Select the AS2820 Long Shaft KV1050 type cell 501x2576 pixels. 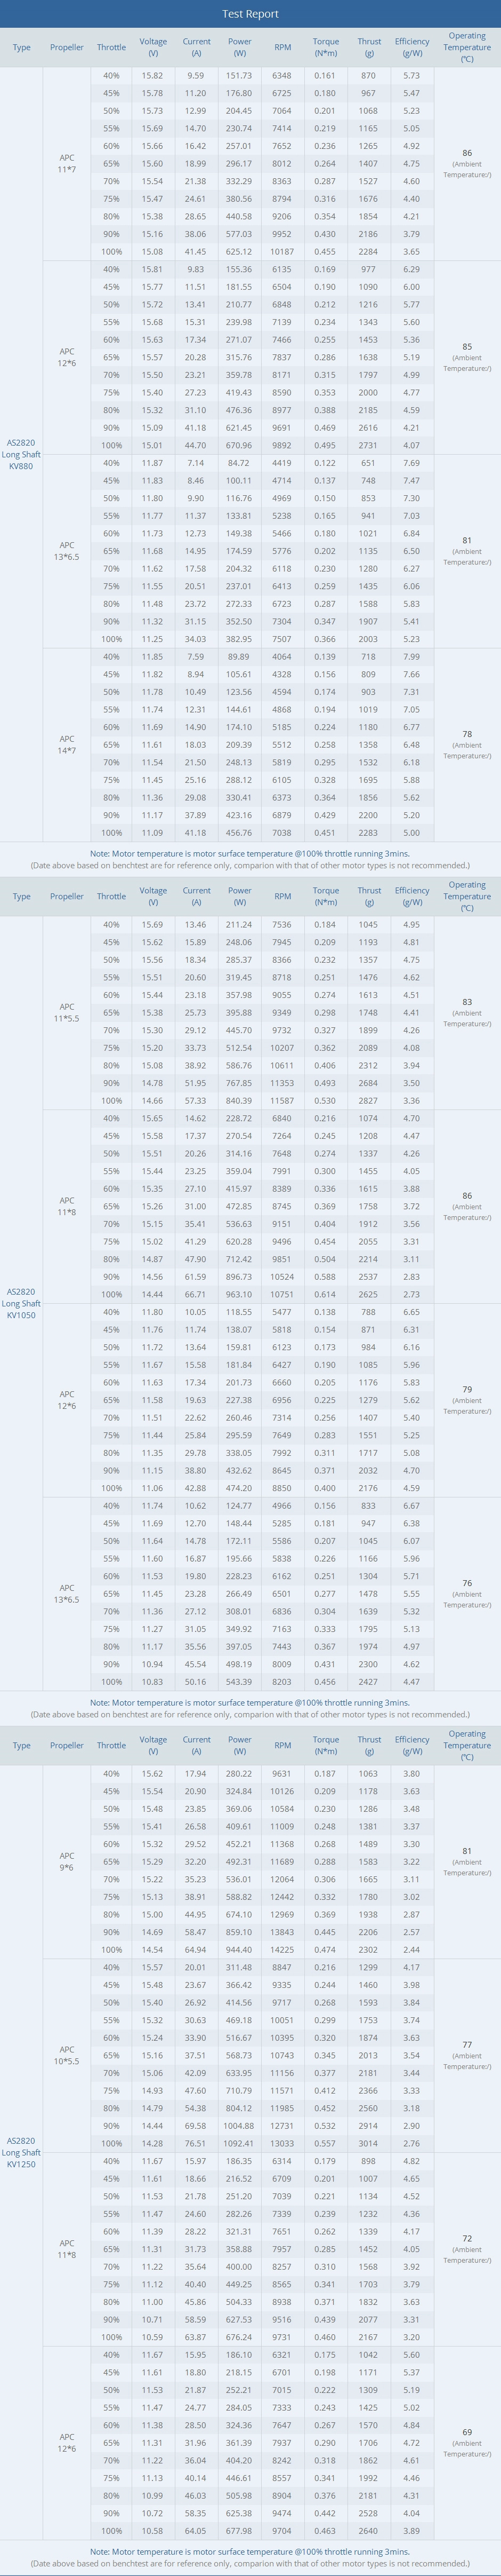click(x=21, y=1303)
